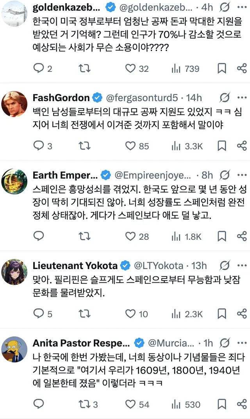Share the Earth Emperor tweet
The height and width of the screenshot is (419, 250).
pos(242,236)
